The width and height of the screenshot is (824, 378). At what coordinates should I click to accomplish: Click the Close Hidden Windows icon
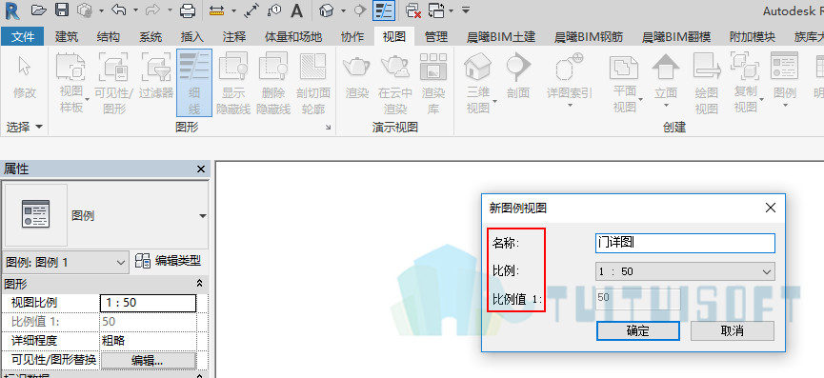point(413,10)
